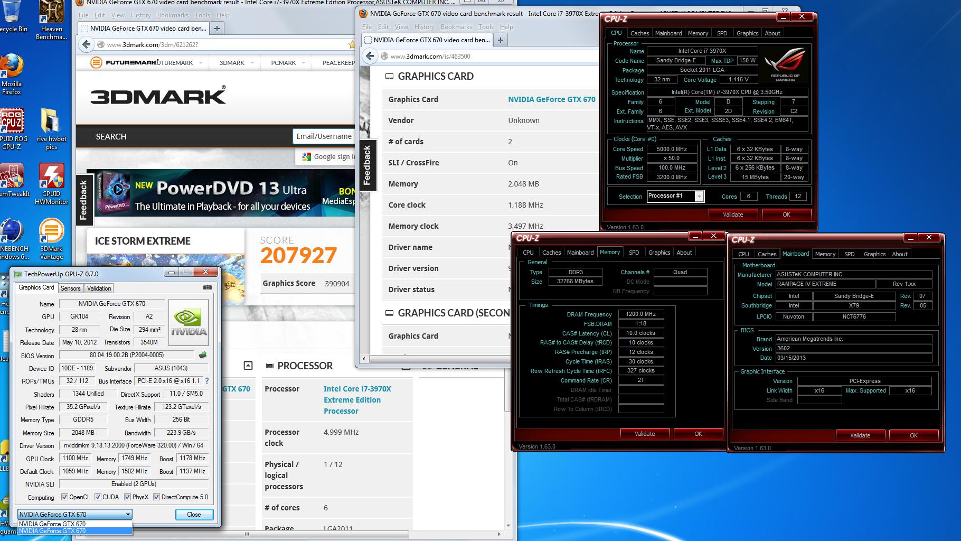Image resolution: width=961 pixels, height=541 pixels.
Task: Open the Intel Core i7-3970X processor link
Action: (x=357, y=400)
